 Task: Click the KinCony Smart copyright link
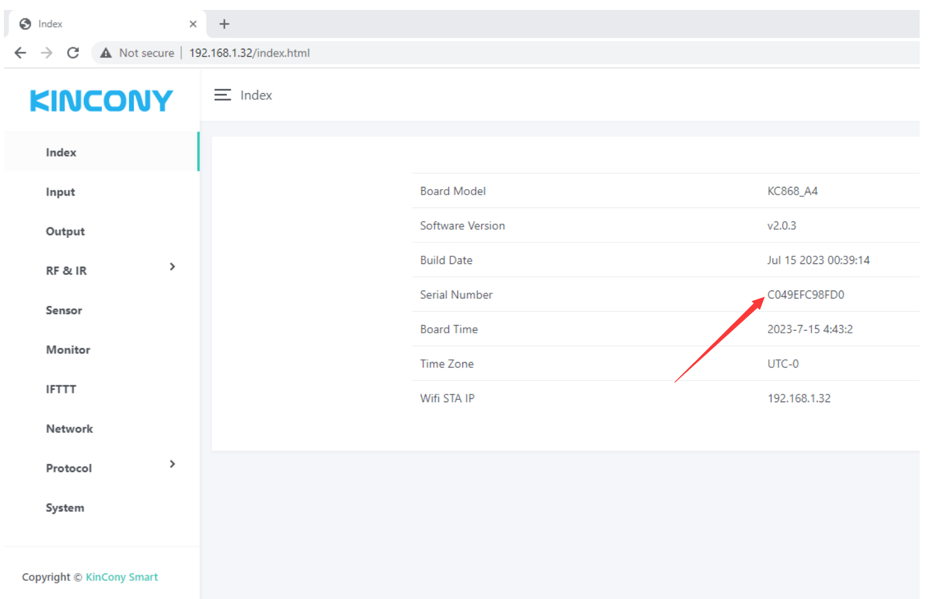tap(122, 577)
